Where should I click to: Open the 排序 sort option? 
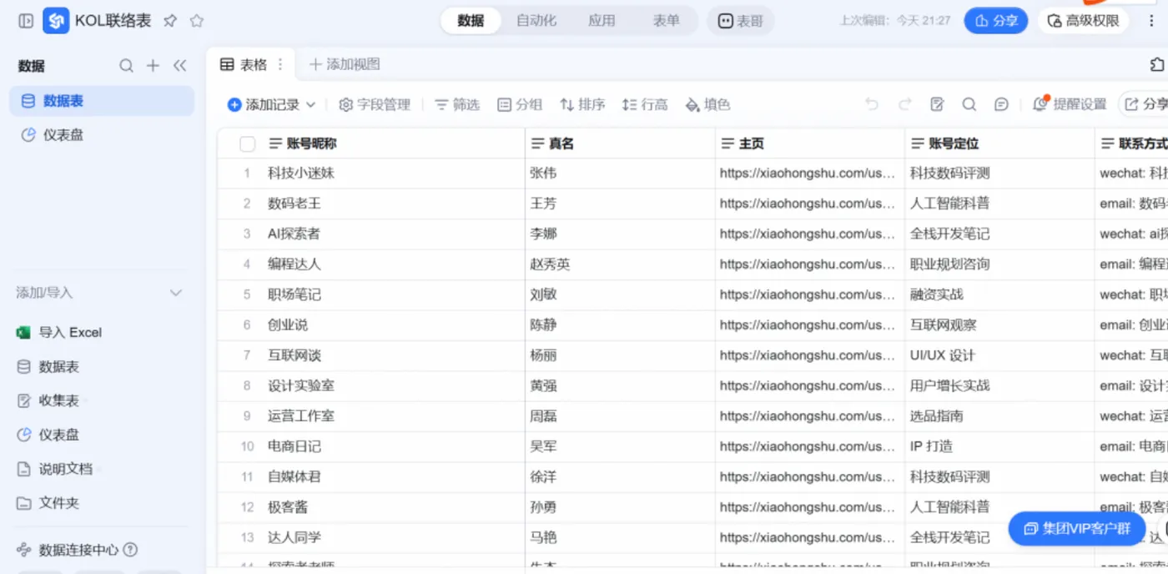pos(582,104)
